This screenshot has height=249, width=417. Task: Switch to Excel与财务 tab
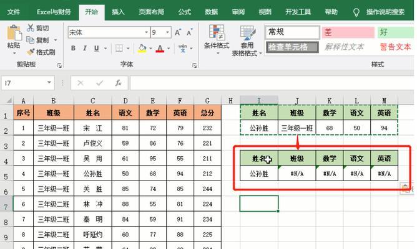(x=54, y=12)
